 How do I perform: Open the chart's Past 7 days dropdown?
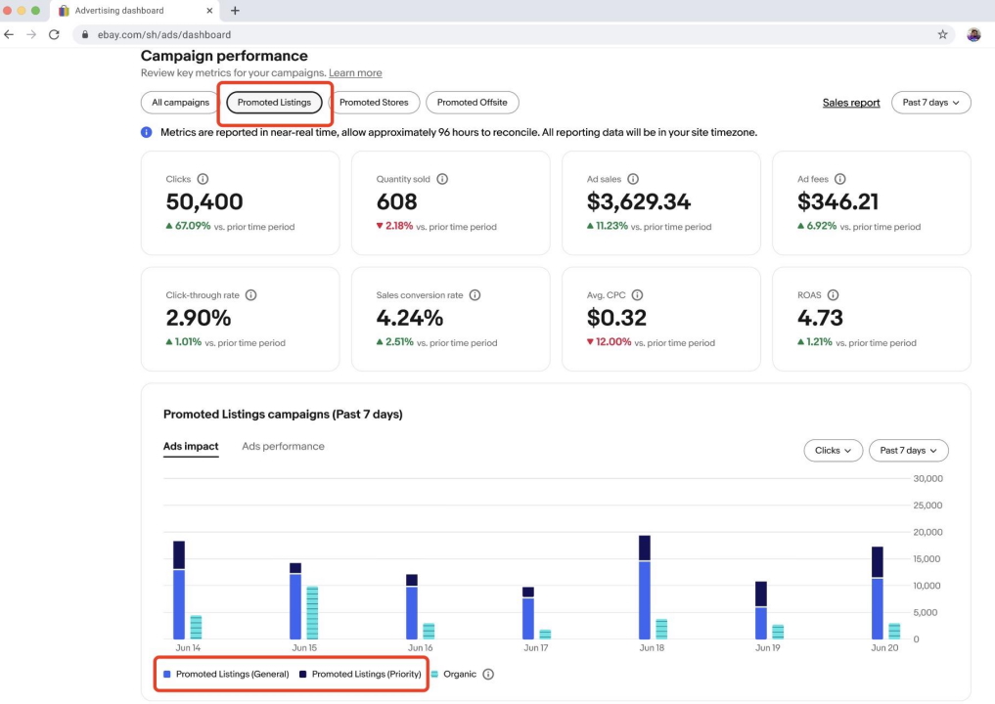point(908,451)
